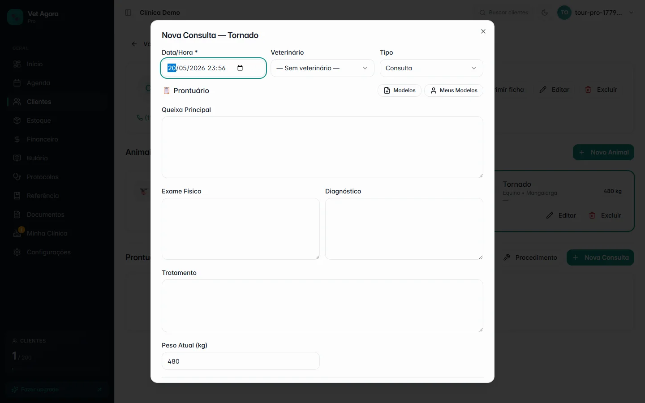Expand the Tipo dropdown showing Consulta
Screen dimensions: 645x403
click(x=431, y=68)
